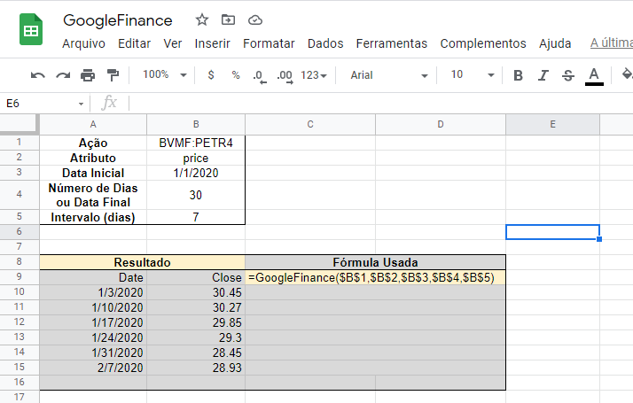Click in the formula bar
Screen dimensions: 633x403
379,104
